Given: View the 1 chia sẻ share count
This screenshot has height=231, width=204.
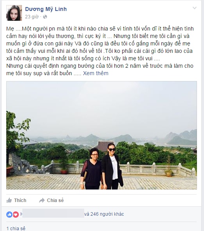Looking at the screenshot, I should coord(16,229).
